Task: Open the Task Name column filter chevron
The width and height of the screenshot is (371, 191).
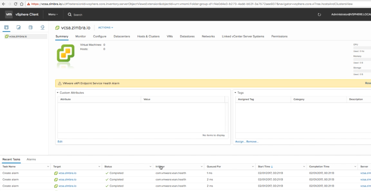Action: pos(48,167)
